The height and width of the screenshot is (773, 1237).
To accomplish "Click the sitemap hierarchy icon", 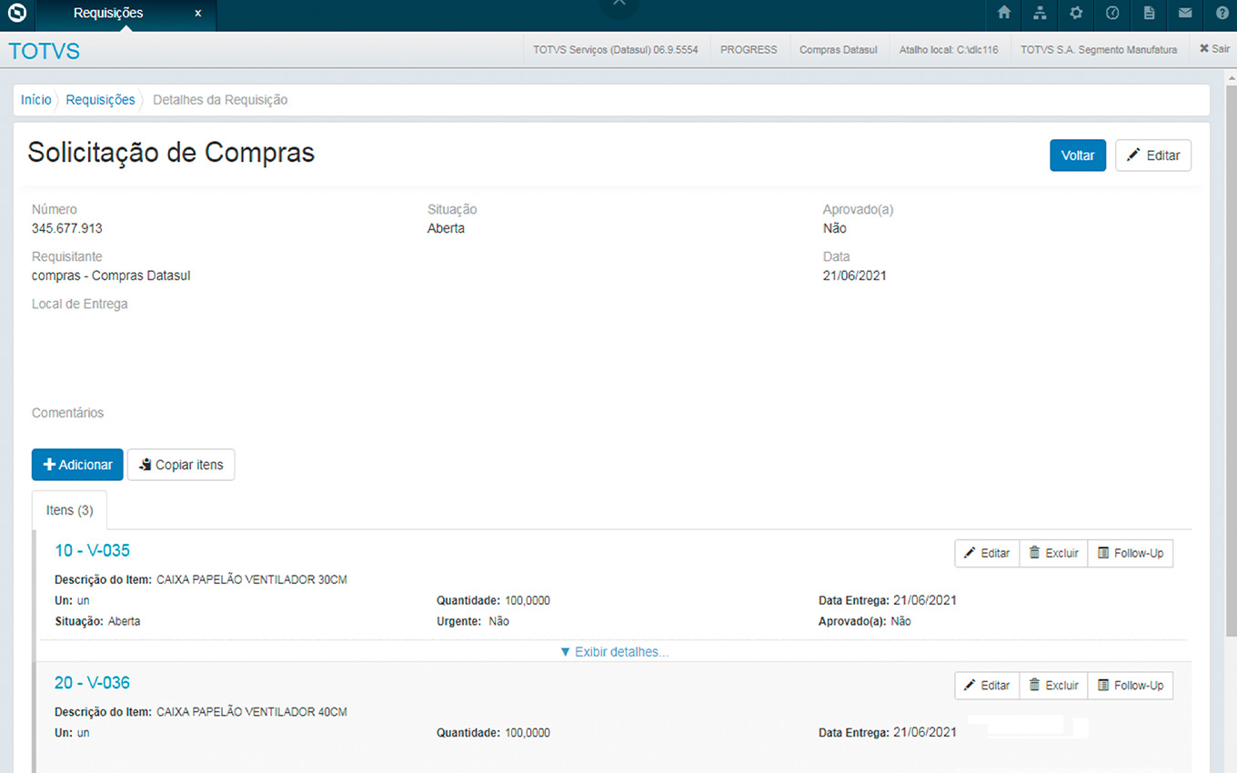I will [1040, 14].
